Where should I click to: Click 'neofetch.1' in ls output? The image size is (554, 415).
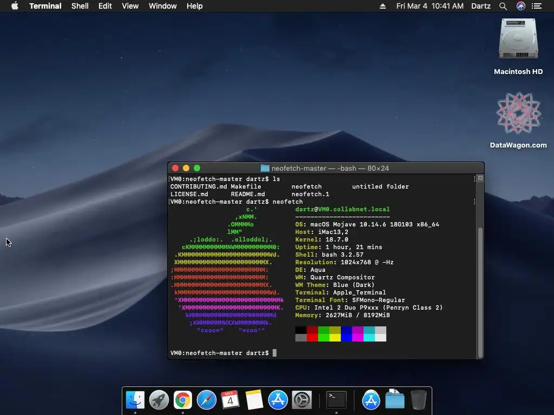click(x=310, y=194)
